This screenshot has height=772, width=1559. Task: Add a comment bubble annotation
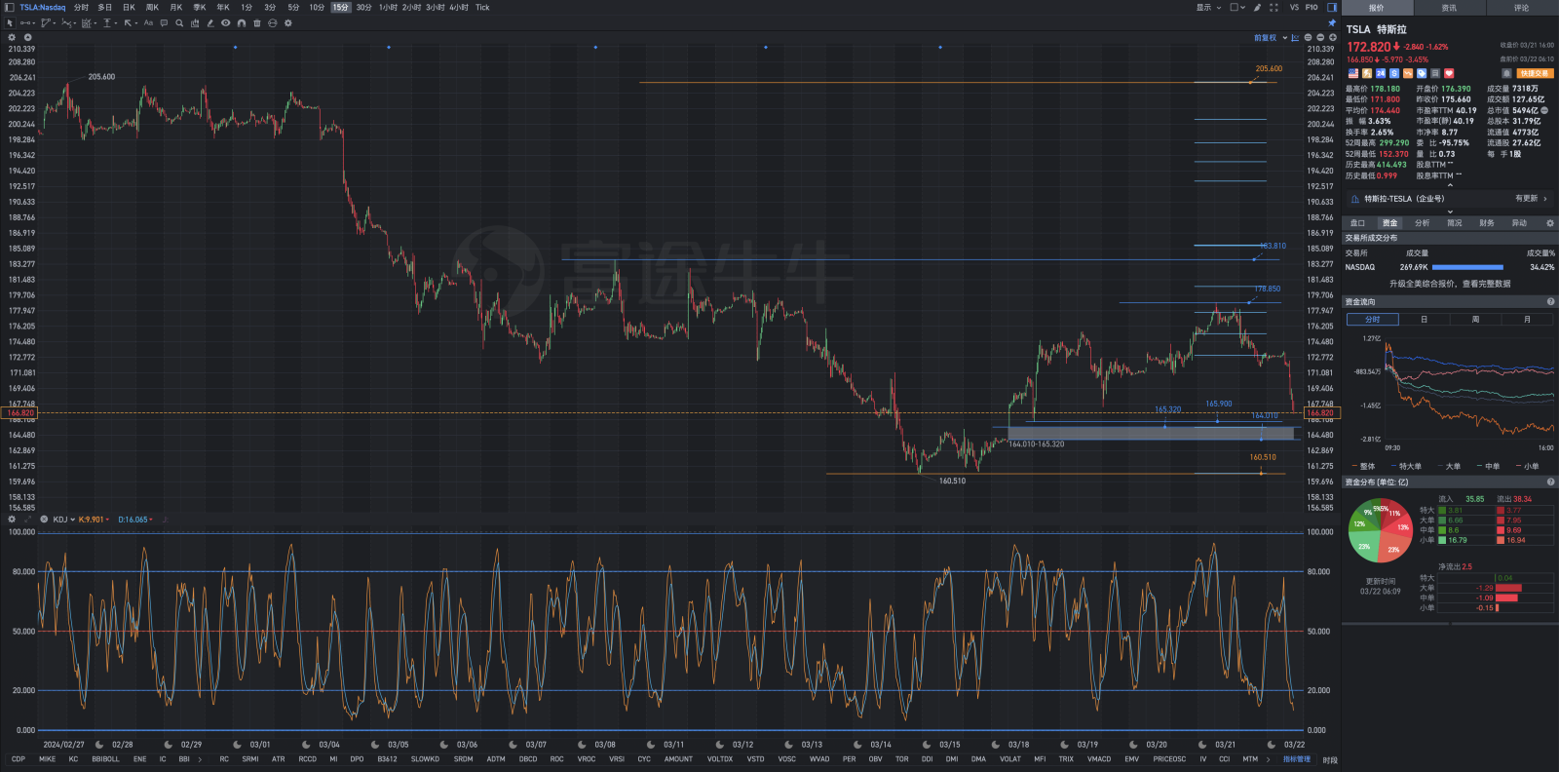[164, 23]
